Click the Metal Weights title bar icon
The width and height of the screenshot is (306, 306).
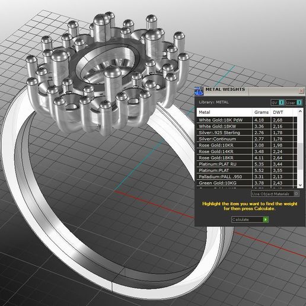(199, 91)
